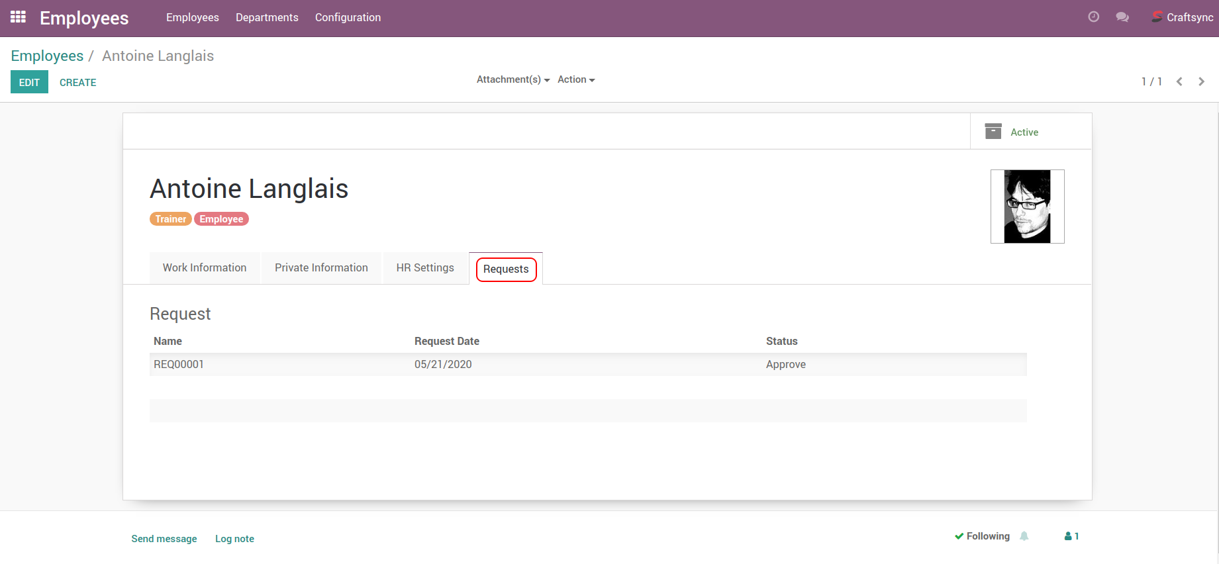Toggle Active status of employee
This screenshot has width=1219, height=564.
pos(1024,132)
